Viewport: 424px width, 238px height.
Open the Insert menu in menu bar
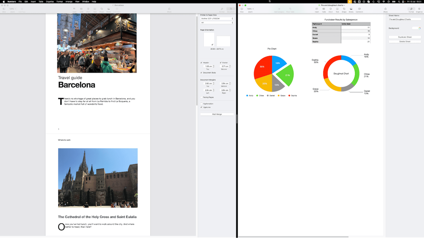coord(33,2)
